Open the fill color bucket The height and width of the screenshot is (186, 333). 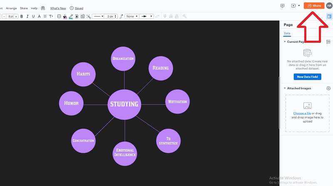coord(65,17)
